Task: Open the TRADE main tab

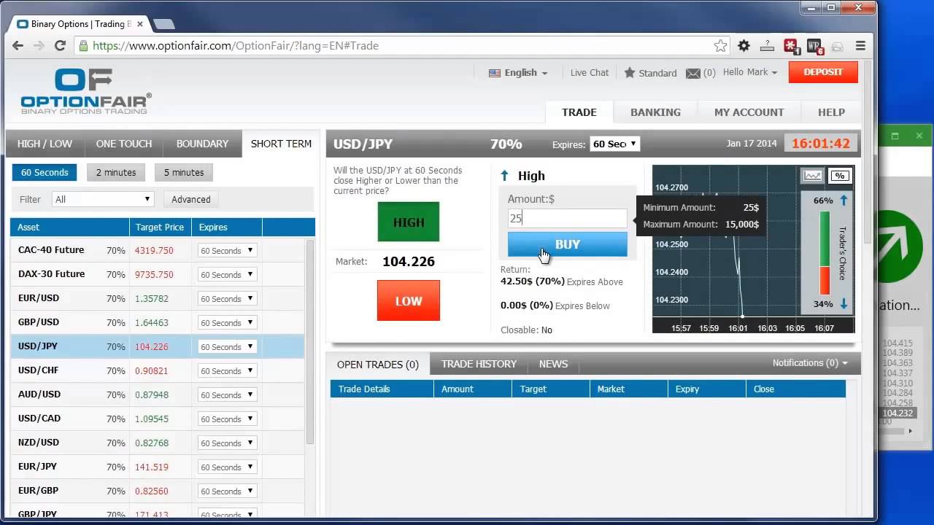Action: [579, 112]
